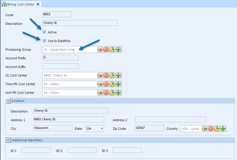Click green plus icon for Processing Group
Image resolution: width=237 pixels, height=160 pixels.
pos(118,50)
